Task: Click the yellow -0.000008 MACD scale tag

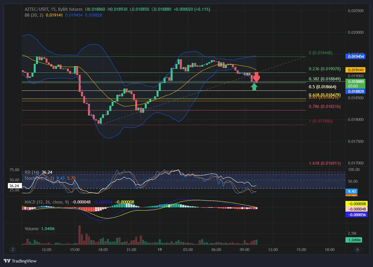Action: [x=356, y=204]
